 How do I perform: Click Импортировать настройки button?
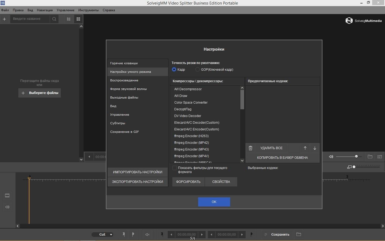pos(138,172)
